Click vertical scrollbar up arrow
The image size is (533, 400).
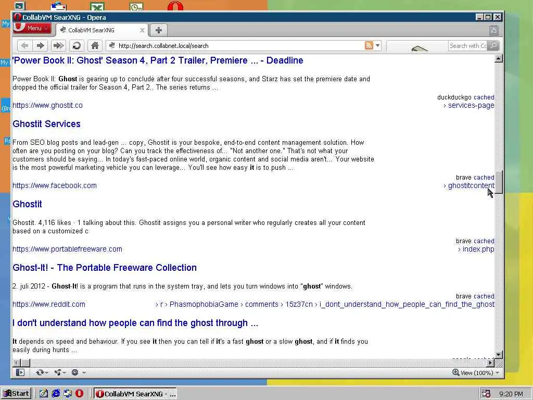coord(499,58)
